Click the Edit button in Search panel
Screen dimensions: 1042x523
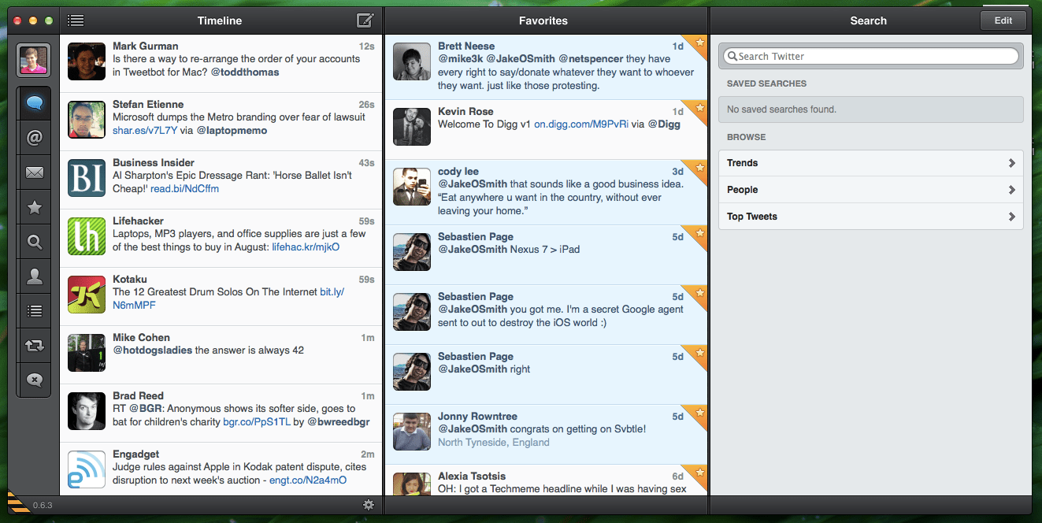[1003, 20]
